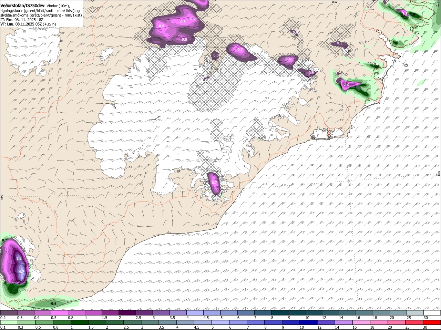Click the 'VT: Lau. 08.11.2025 05Z' valid time
This screenshot has width=441, height=330.
pyautogui.click(x=21, y=24)
